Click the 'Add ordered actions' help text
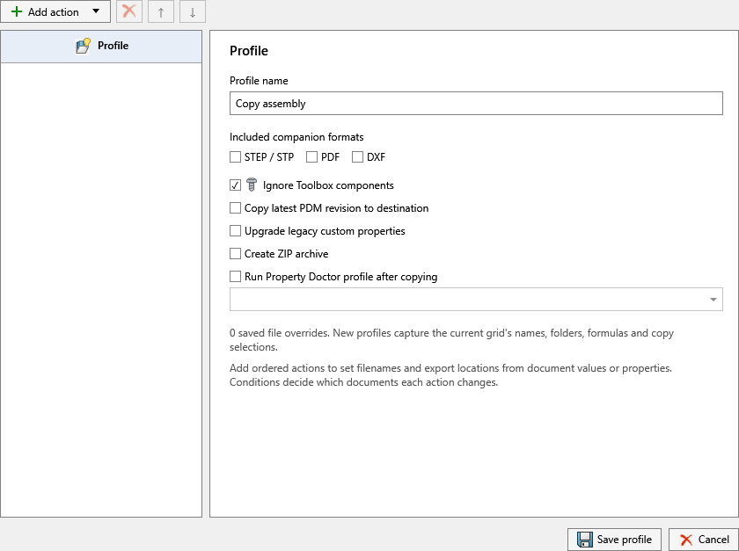Screen dimensions: 739x551 450,375
